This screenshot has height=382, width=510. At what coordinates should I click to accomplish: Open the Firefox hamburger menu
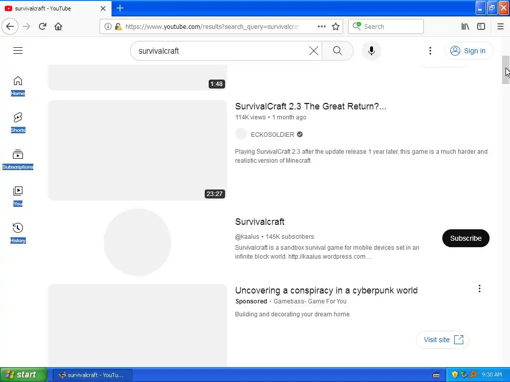click(x=500, y=26)
